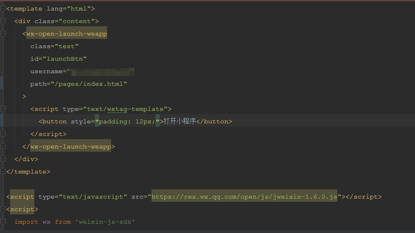This screenshot has width=415, height=233.
Task: Fold the import wx line marker
Action: pos(3,222)
